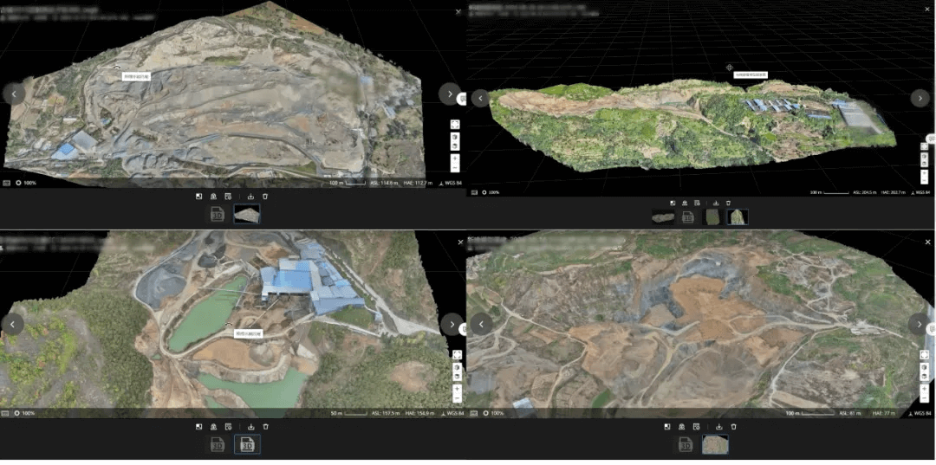Viewport: 936px width, 465px height.
Task: Open keyboard shortcuts icon in ASL 204.5 m panel
Action: point(474,192)
